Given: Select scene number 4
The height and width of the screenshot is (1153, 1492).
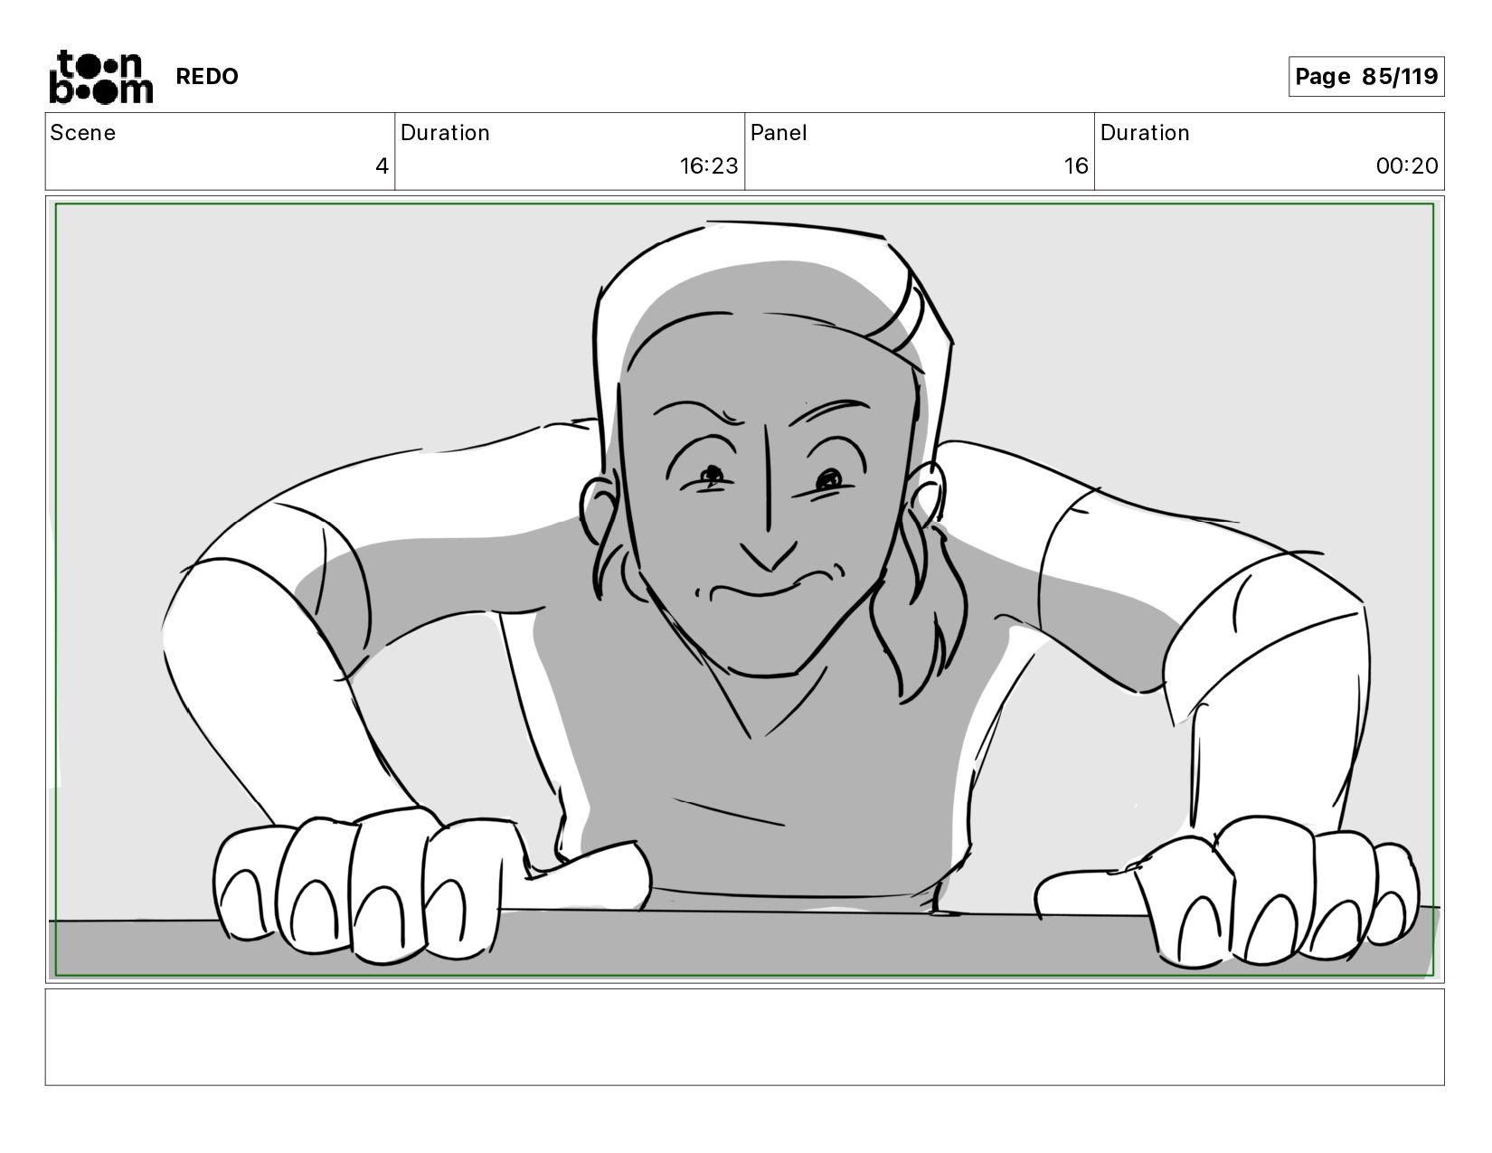Looking at the screenshot, I should pos(382,166).
